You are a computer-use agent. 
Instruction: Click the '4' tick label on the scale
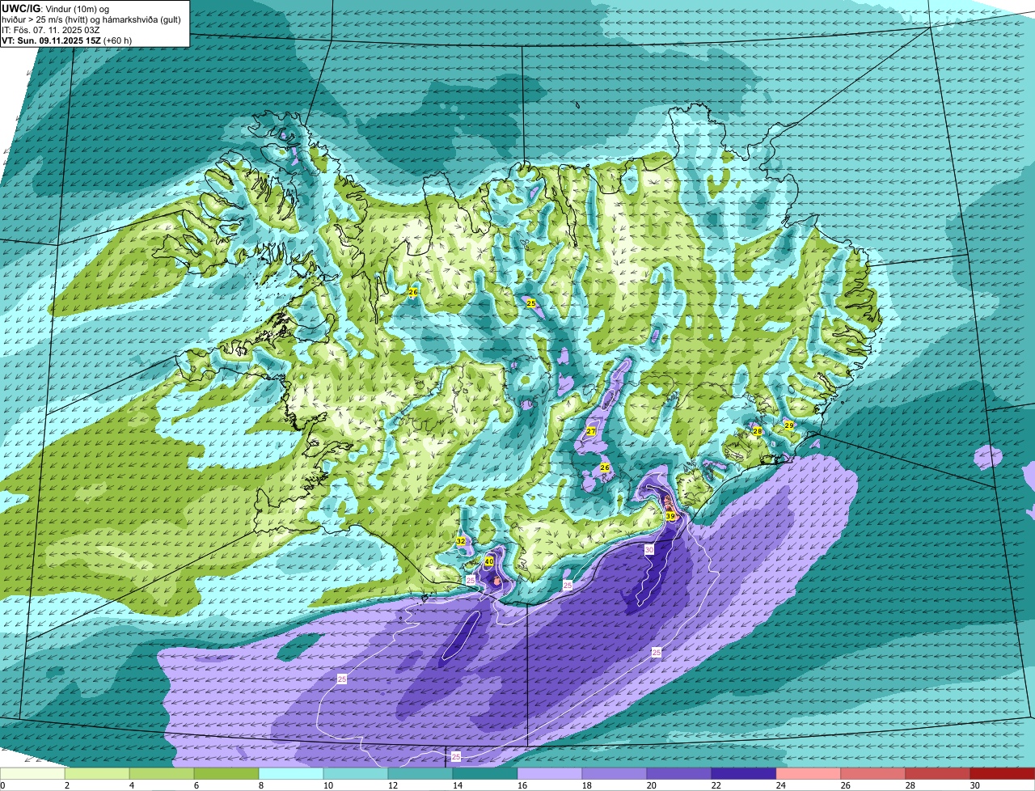coord(131,785)
